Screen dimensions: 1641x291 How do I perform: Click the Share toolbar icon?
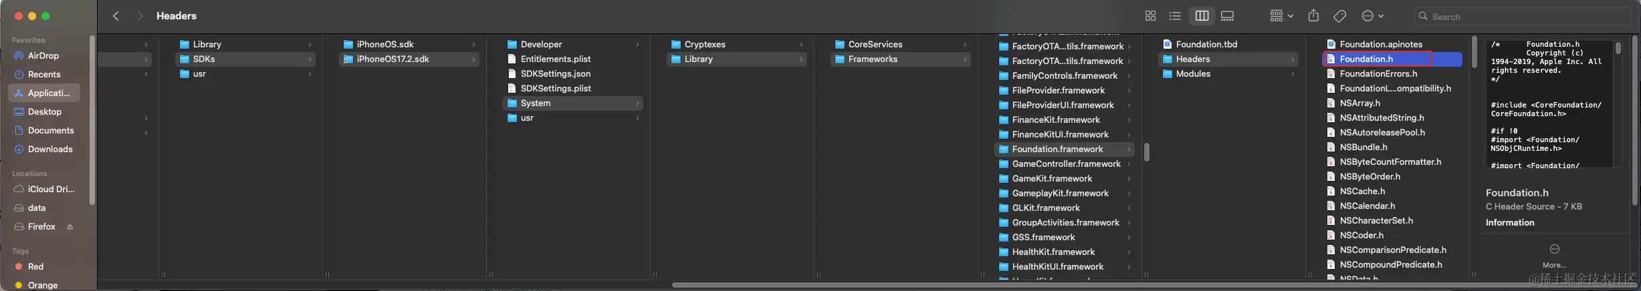coord(1313,16)
